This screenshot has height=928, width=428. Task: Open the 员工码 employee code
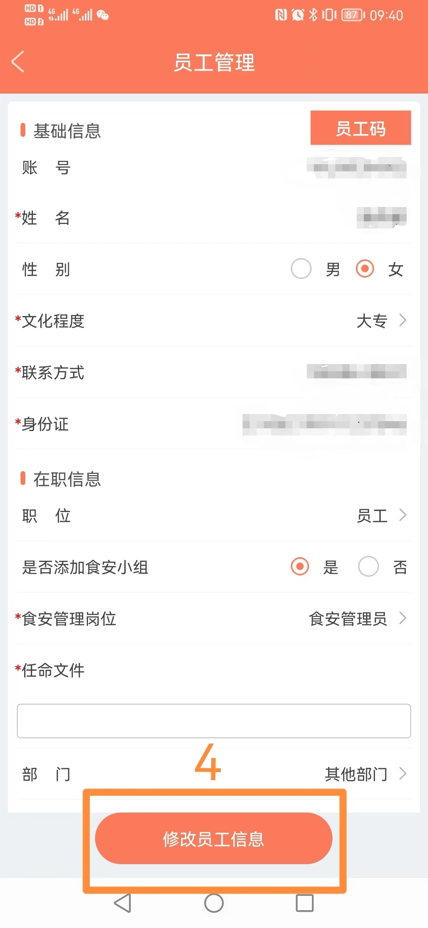[x=361, y=128]
